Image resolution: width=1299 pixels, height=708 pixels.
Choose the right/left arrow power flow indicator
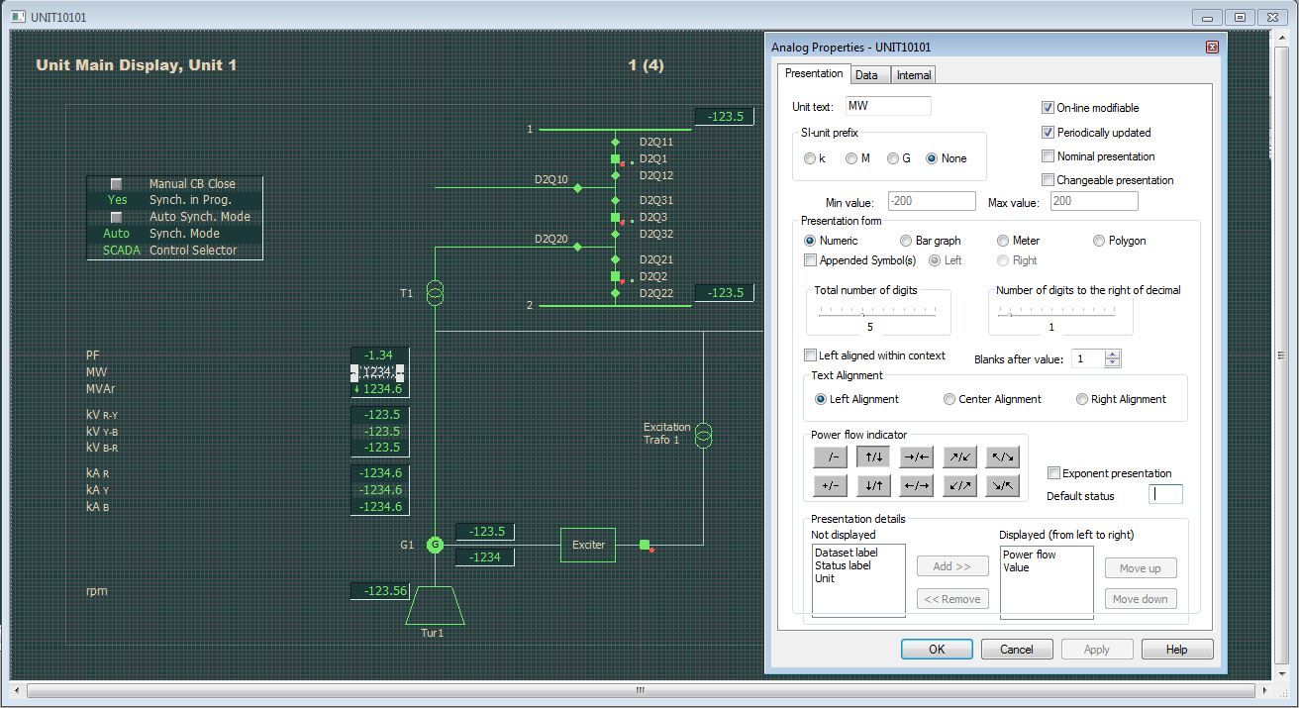coord(916,457)
